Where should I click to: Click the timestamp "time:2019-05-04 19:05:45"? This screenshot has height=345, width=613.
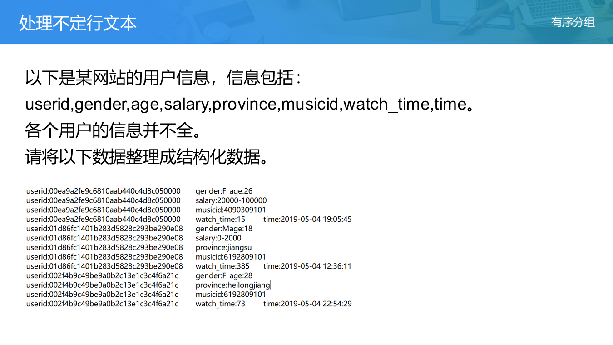click(307, 219)
